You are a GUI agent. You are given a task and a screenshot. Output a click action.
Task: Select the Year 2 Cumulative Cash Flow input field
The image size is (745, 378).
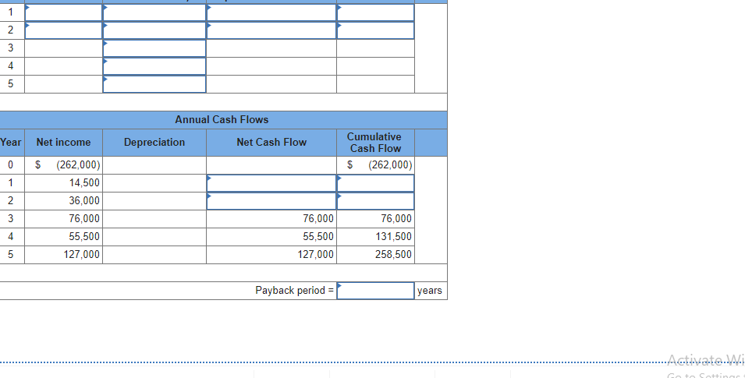coord(375,201)
